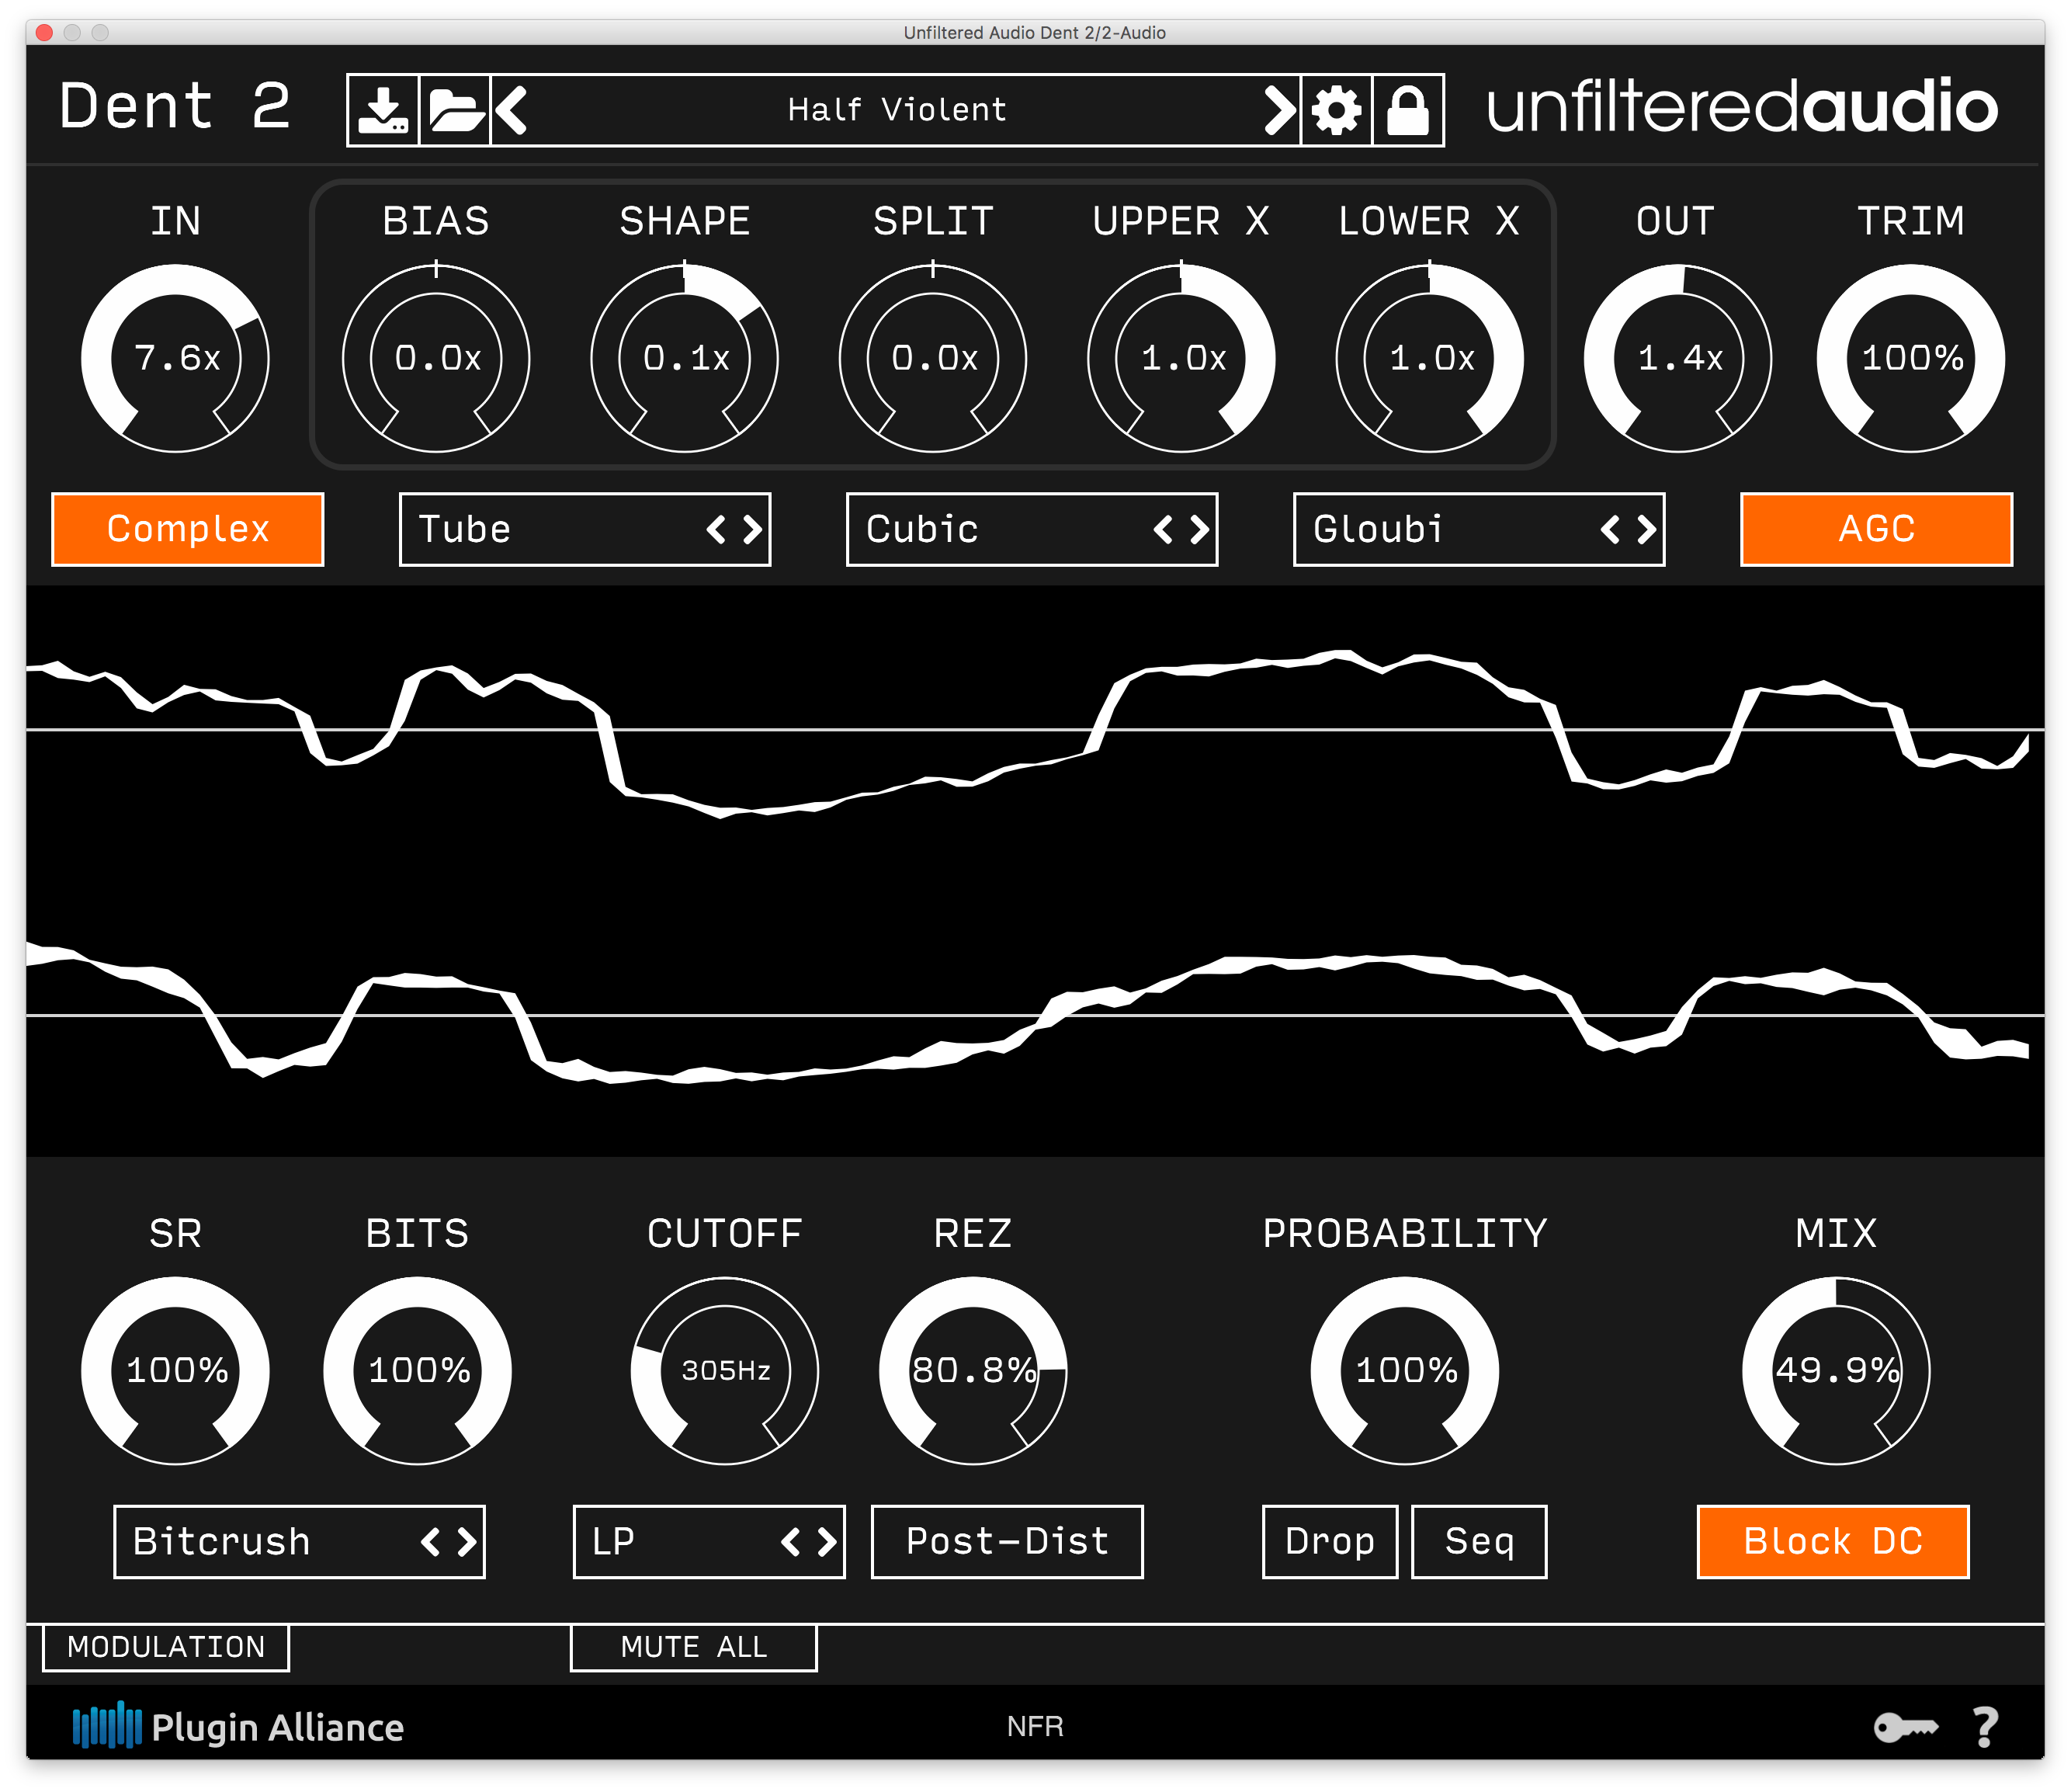Screen dimensions: 2071x1792
Task: Click the PROBABILITY knob
Action: pyautogui.click(x=1405, y=1371)
